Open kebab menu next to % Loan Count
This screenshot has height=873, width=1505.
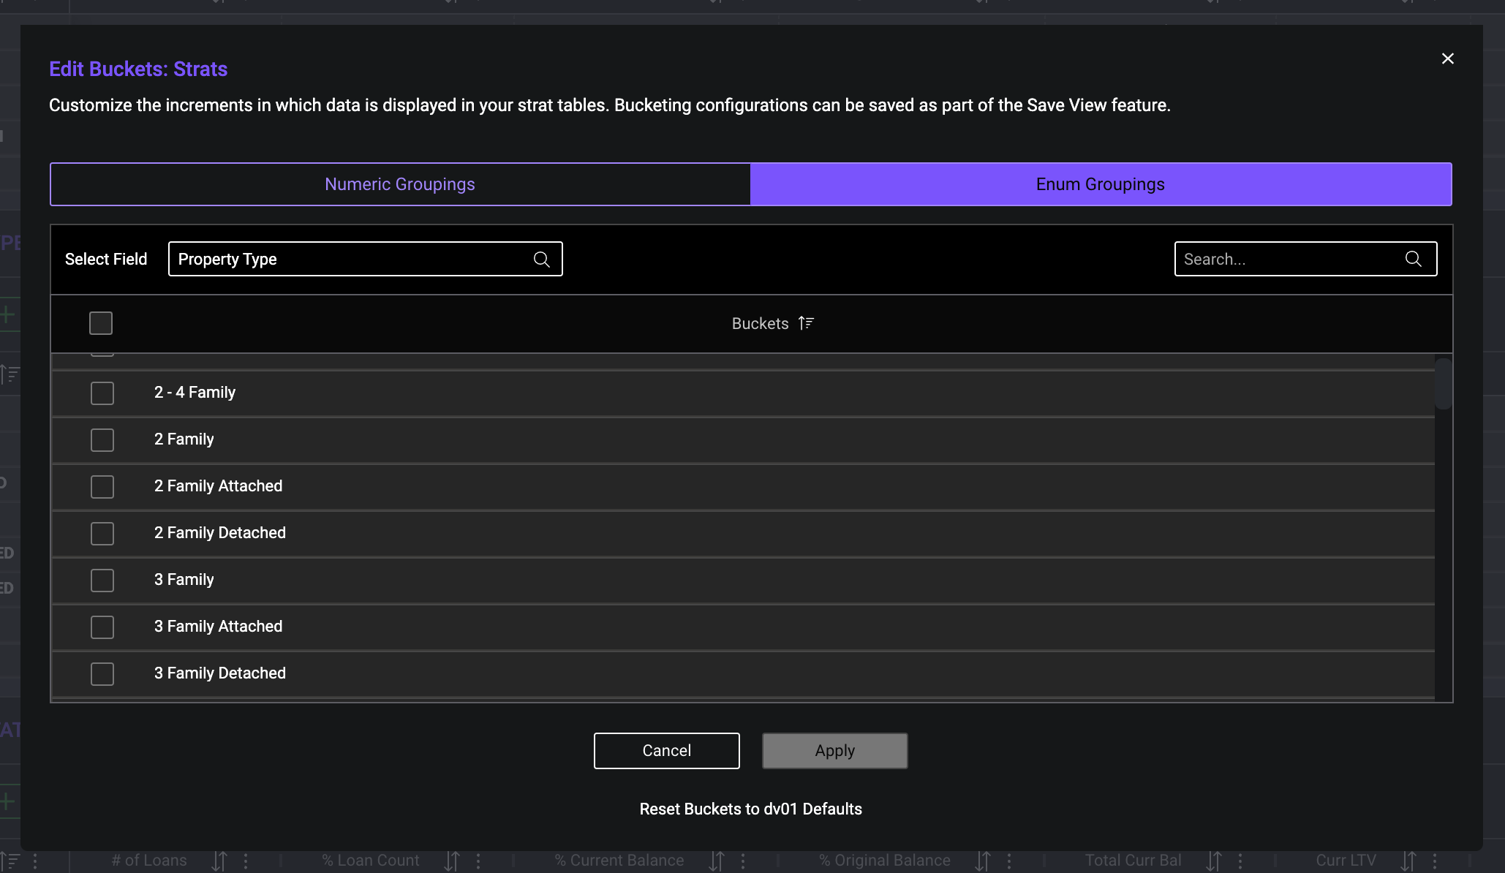click(478, 861)
